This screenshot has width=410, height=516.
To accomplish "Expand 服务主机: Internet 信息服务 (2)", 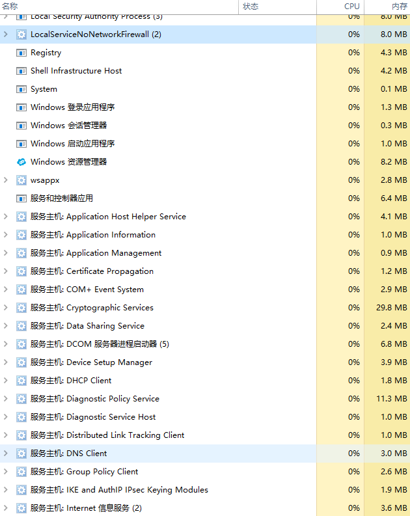I will point(6,508).
